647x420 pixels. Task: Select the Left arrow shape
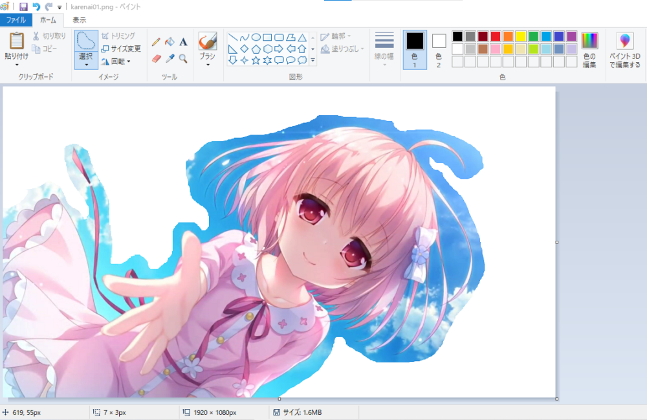coord(291,49)
